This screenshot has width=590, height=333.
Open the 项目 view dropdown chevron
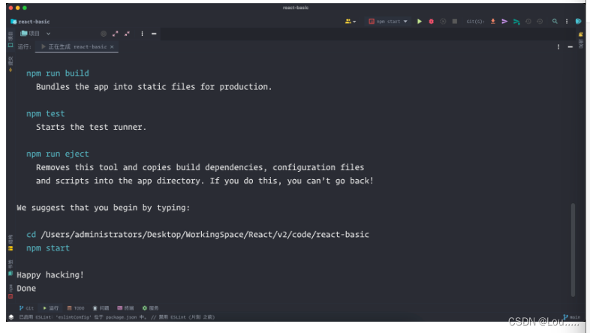49,34
